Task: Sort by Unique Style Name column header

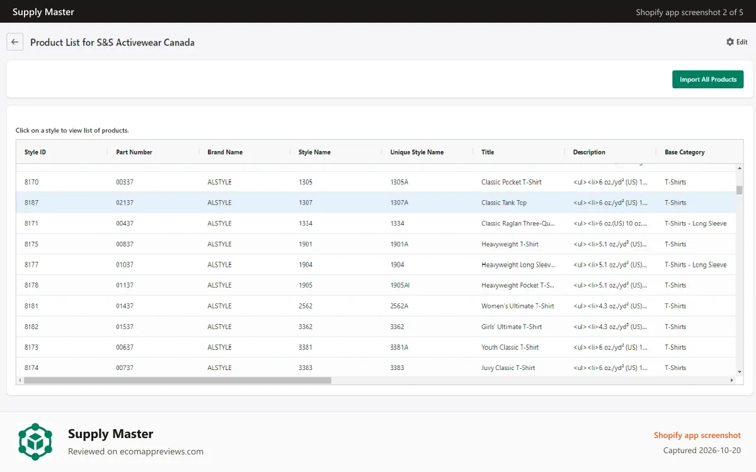Action: click(x=417, y=152)
